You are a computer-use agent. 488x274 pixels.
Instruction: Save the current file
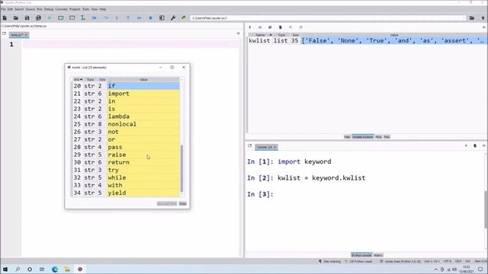coord(27,18)
